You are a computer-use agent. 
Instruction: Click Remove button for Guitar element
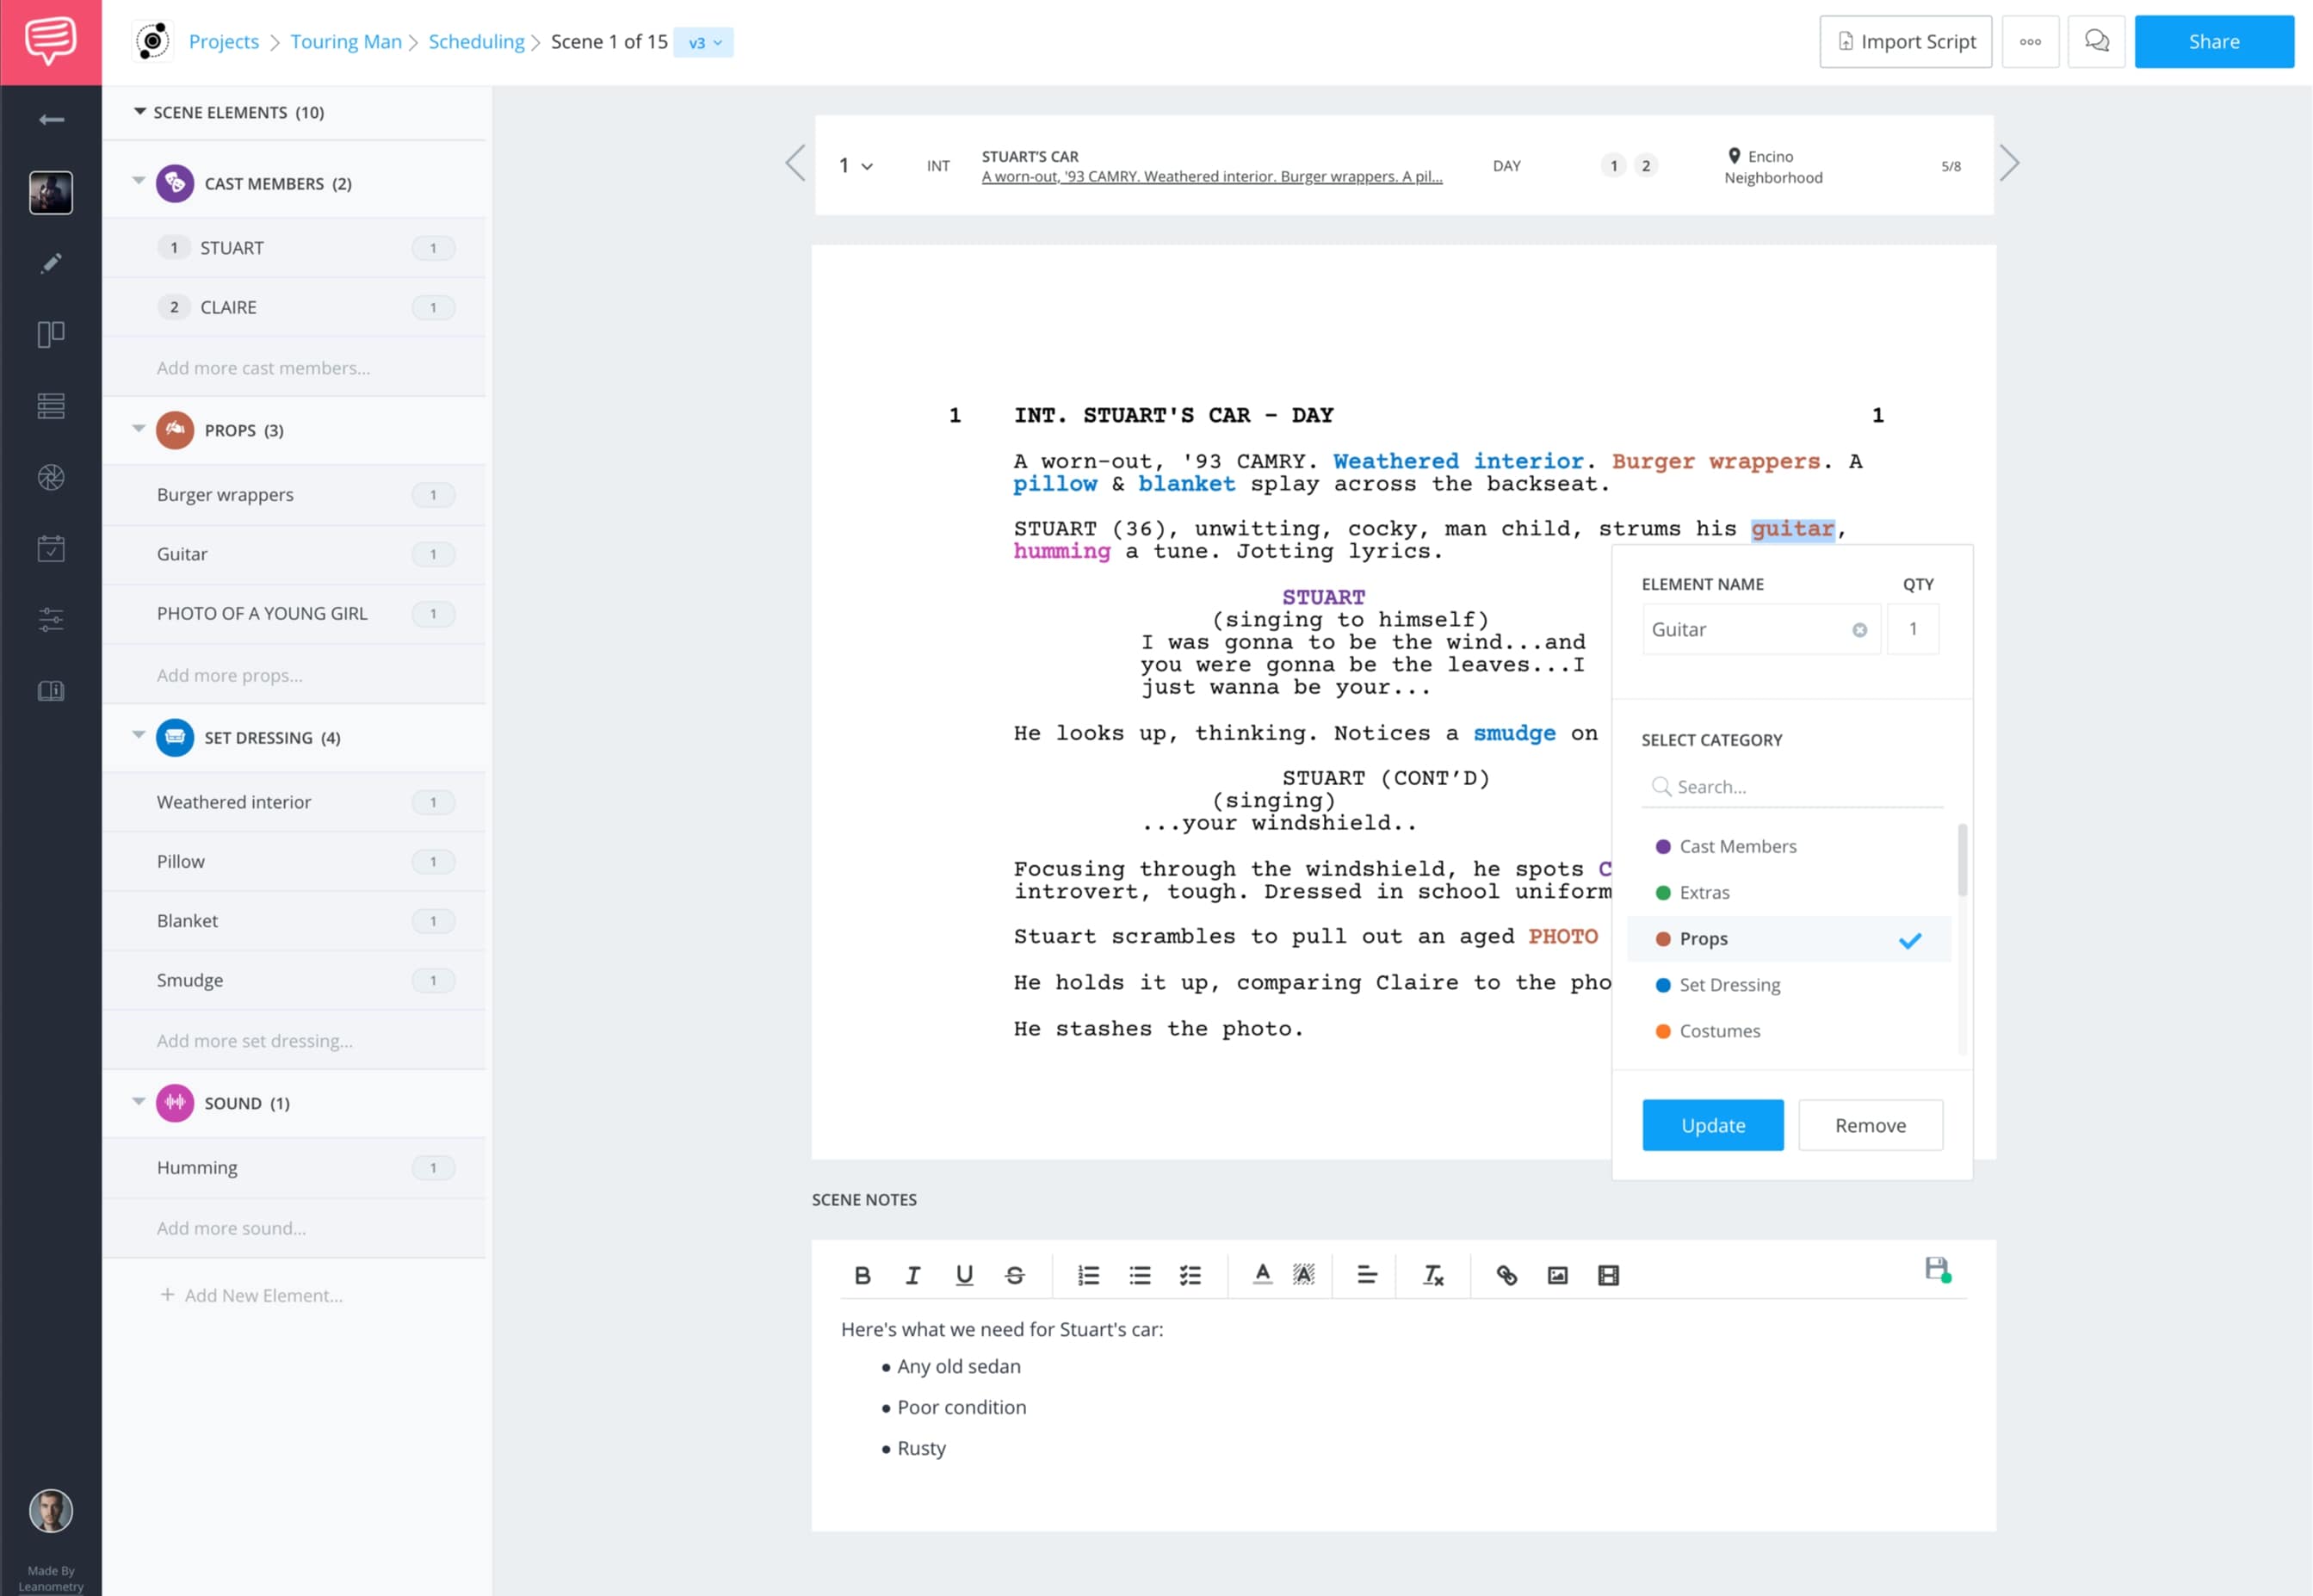click(x=1870, y=1125)
